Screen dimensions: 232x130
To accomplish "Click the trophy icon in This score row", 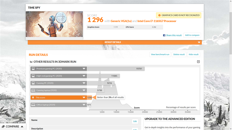I will click(x=33, y=98).
